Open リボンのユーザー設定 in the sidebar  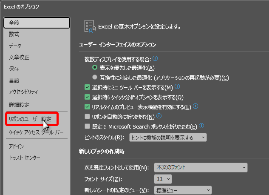click(x=30, y=119)
